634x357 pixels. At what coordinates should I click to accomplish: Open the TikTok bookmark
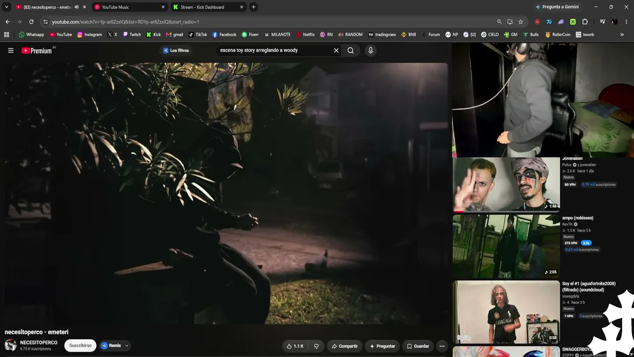pyautogui.click(x=198, y=35)
